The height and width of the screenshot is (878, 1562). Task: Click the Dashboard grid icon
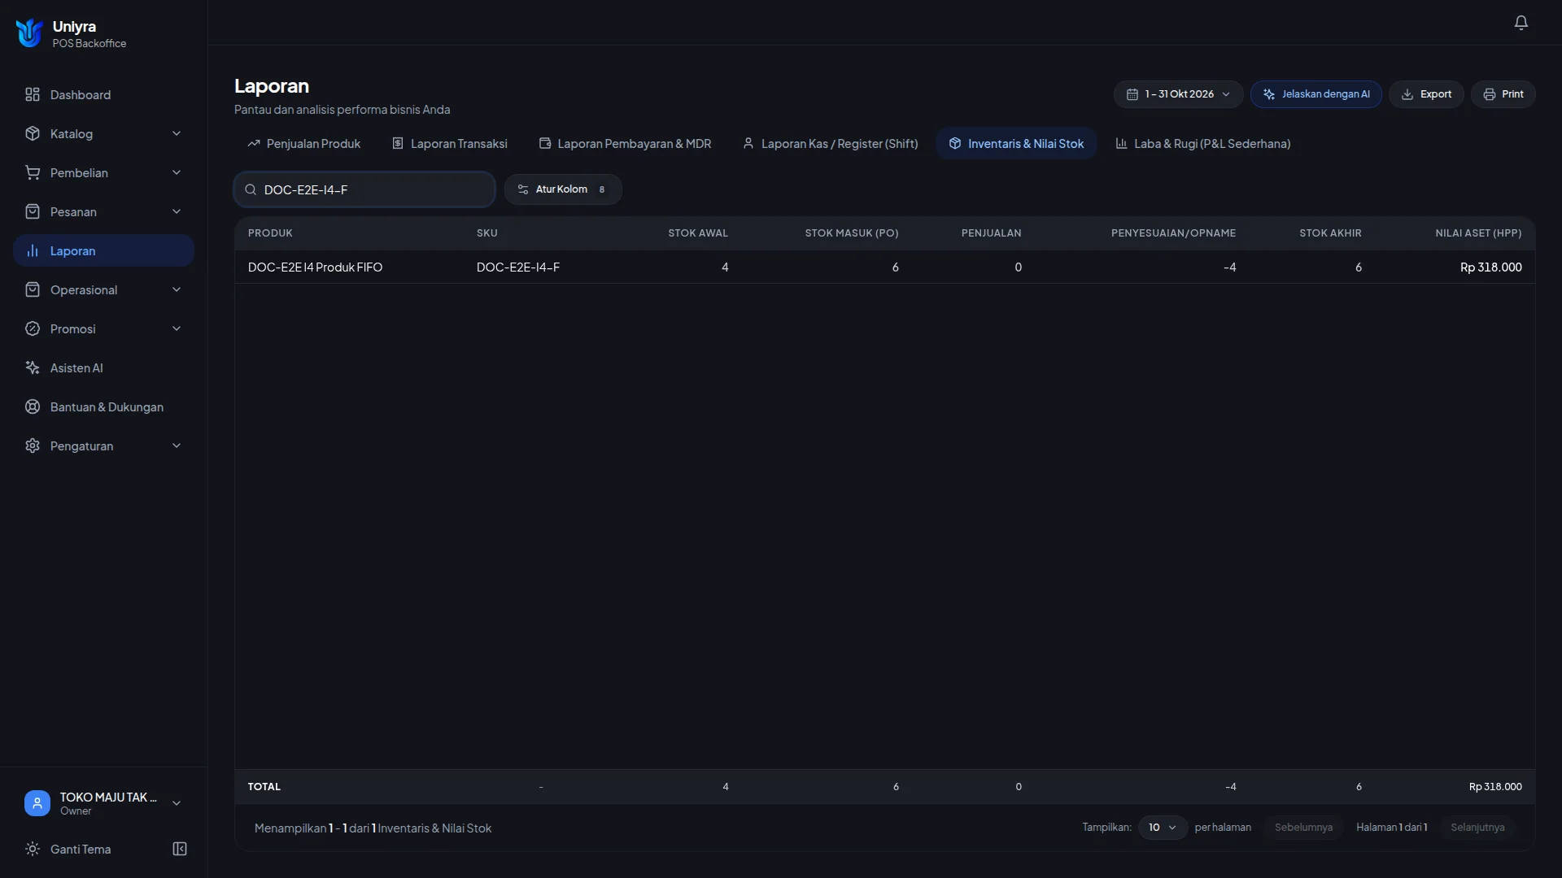tap(33, 94)
